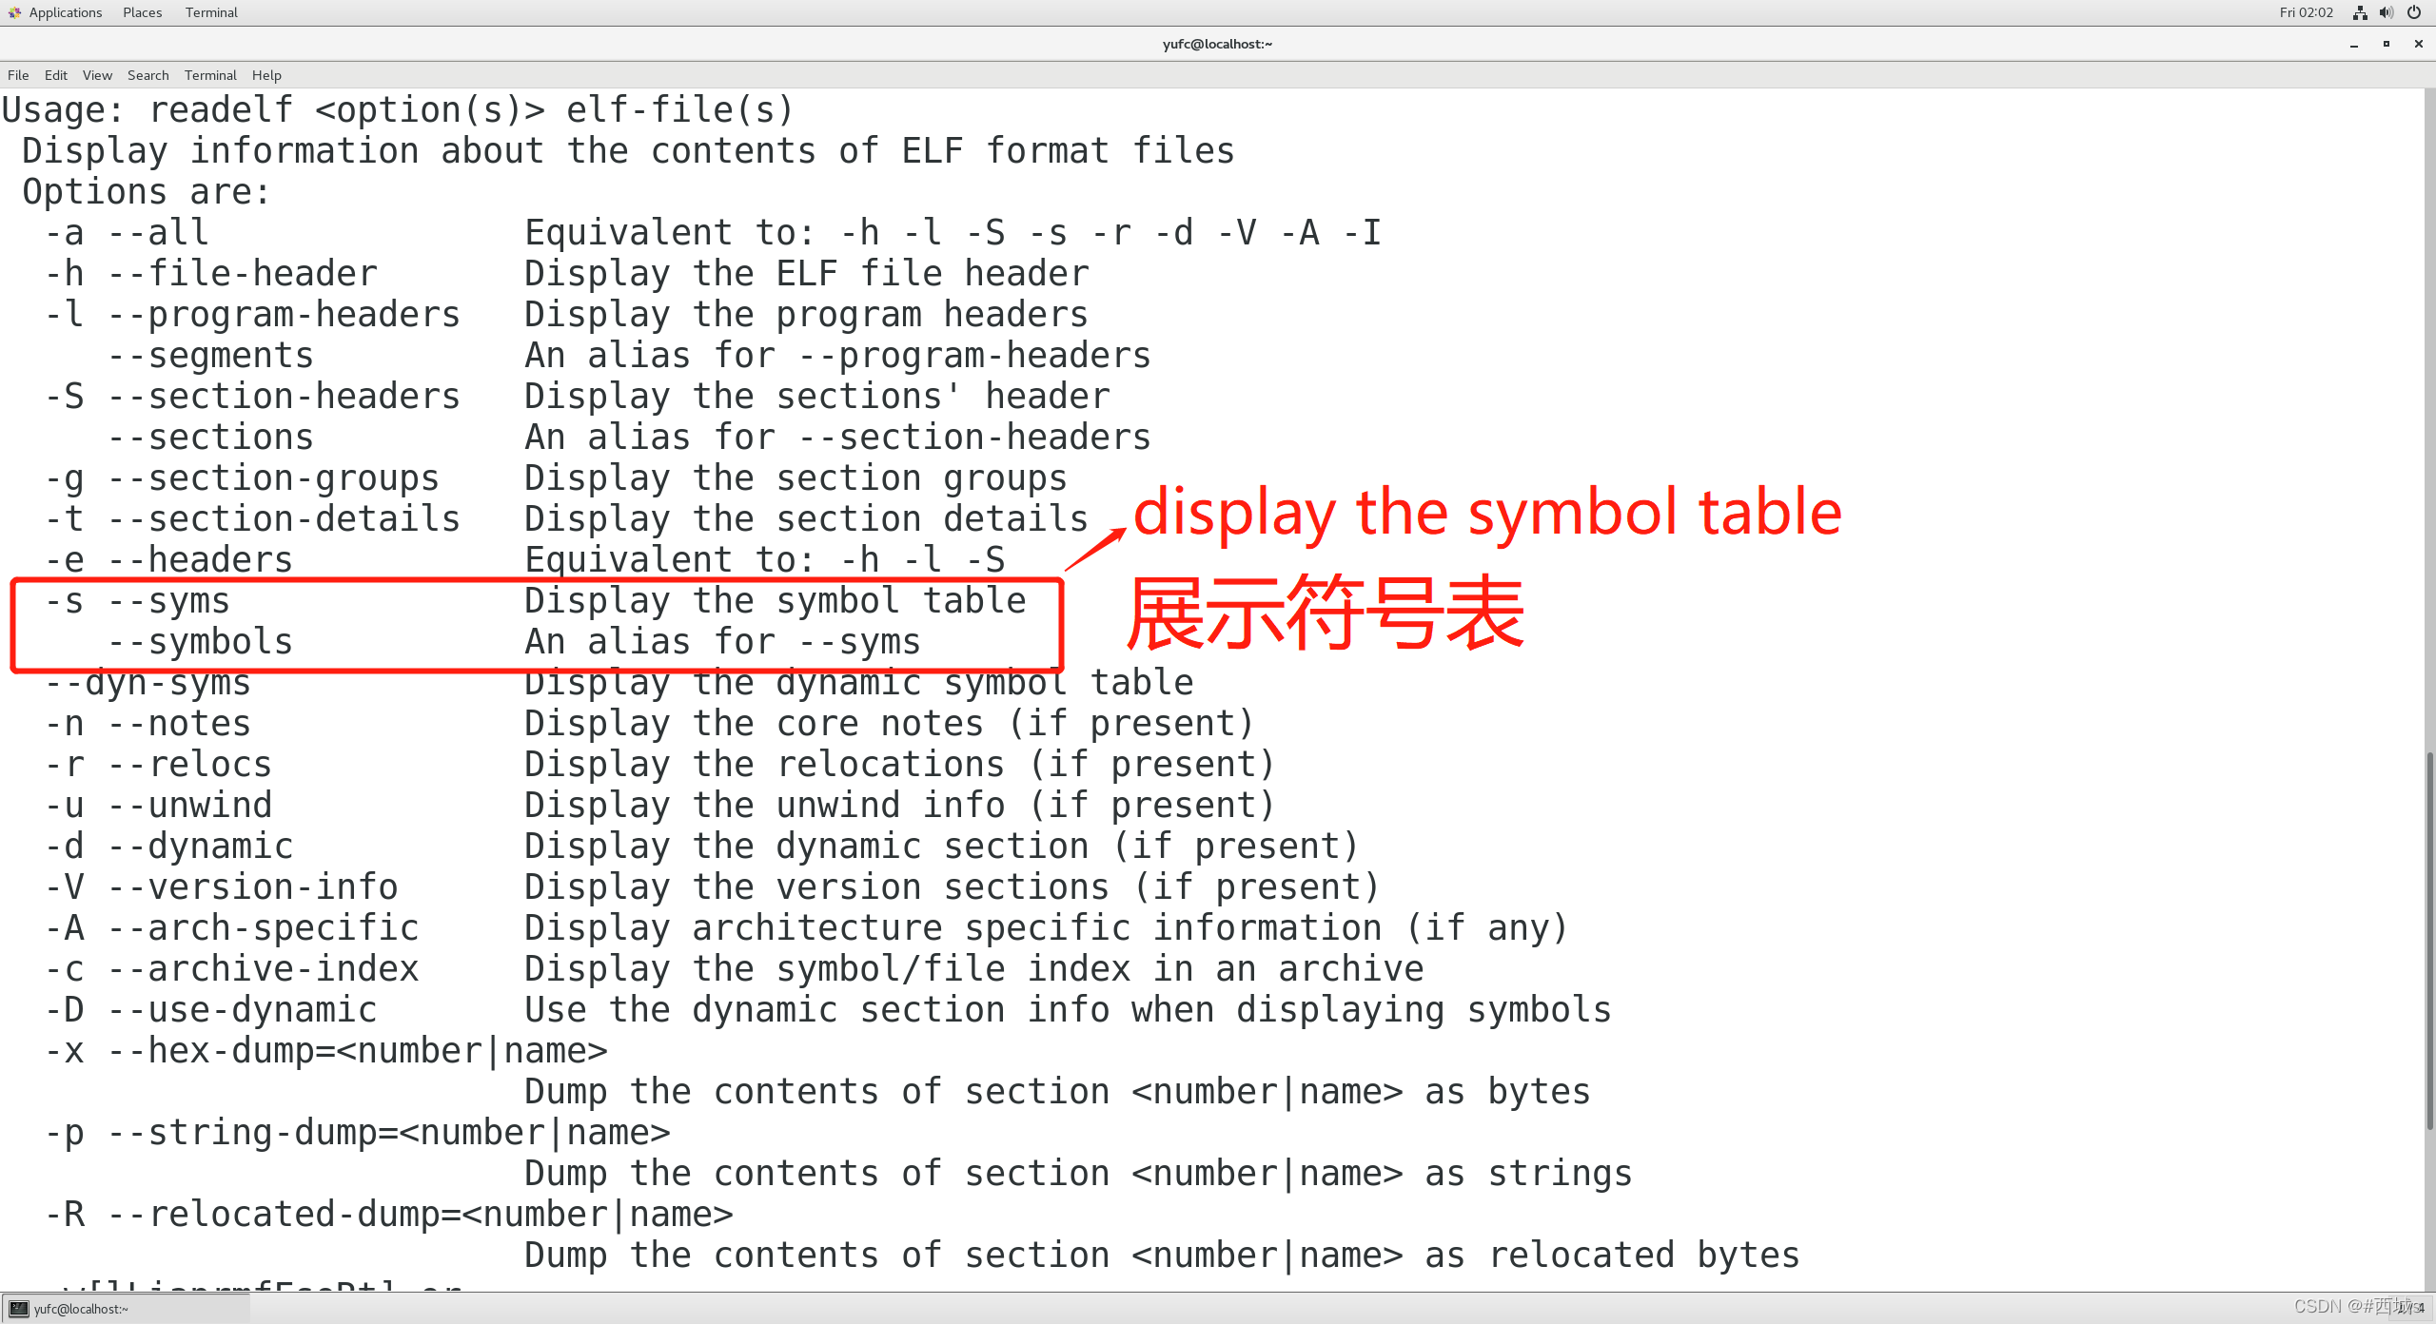Click the volume speaker icon
Viewport: 2436px width, 1324px height.
coord(2387,12)
